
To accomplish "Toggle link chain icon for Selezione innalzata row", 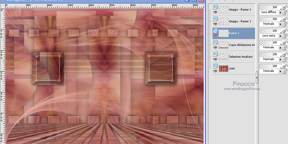I will click(285, 55).
